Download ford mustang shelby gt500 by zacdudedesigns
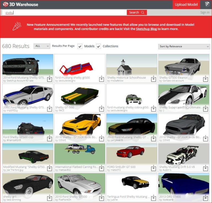 (x=102, y=79)
